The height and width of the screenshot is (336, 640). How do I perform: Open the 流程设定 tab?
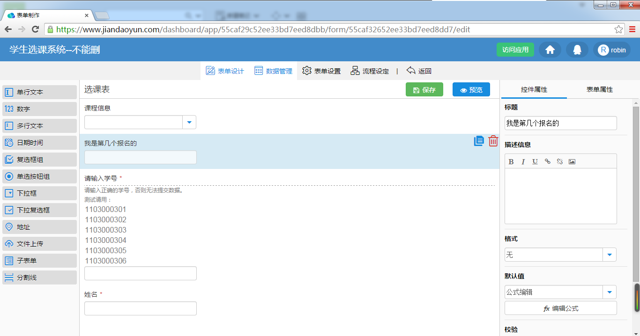370,71
